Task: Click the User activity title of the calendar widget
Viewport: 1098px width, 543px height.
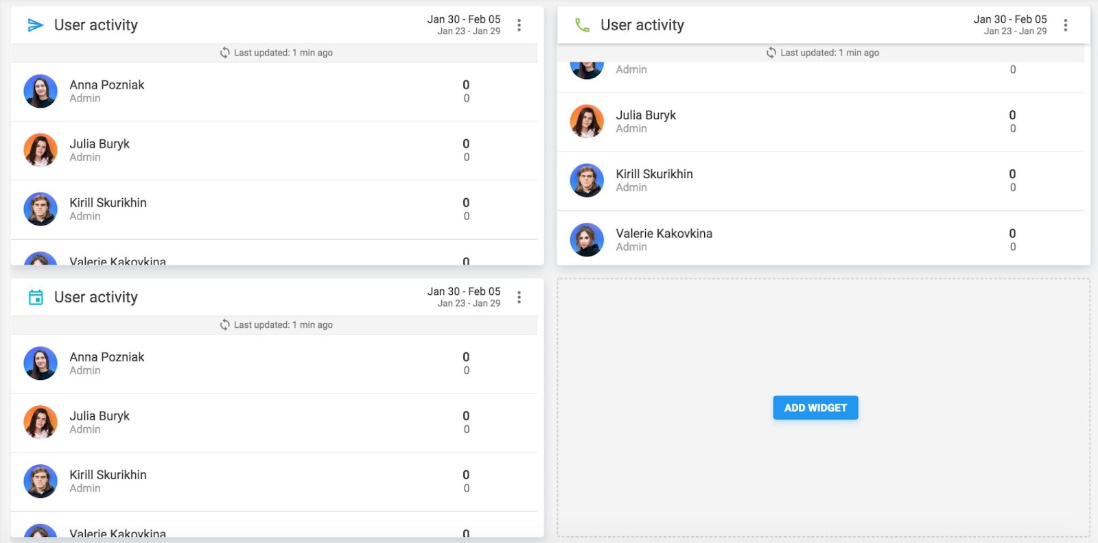Action: [96, 298]
